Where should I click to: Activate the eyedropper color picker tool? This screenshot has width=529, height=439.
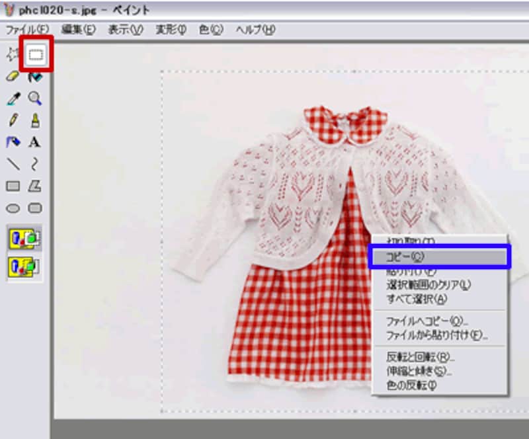(13, 99)
